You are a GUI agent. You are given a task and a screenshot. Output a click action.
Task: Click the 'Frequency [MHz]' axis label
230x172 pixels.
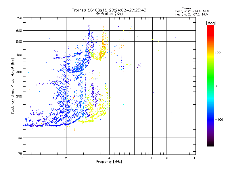(109, 162)
